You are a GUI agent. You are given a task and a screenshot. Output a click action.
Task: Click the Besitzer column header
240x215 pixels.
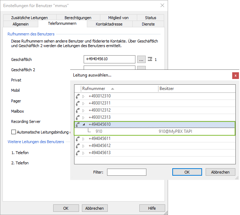[x=167, y=89]
